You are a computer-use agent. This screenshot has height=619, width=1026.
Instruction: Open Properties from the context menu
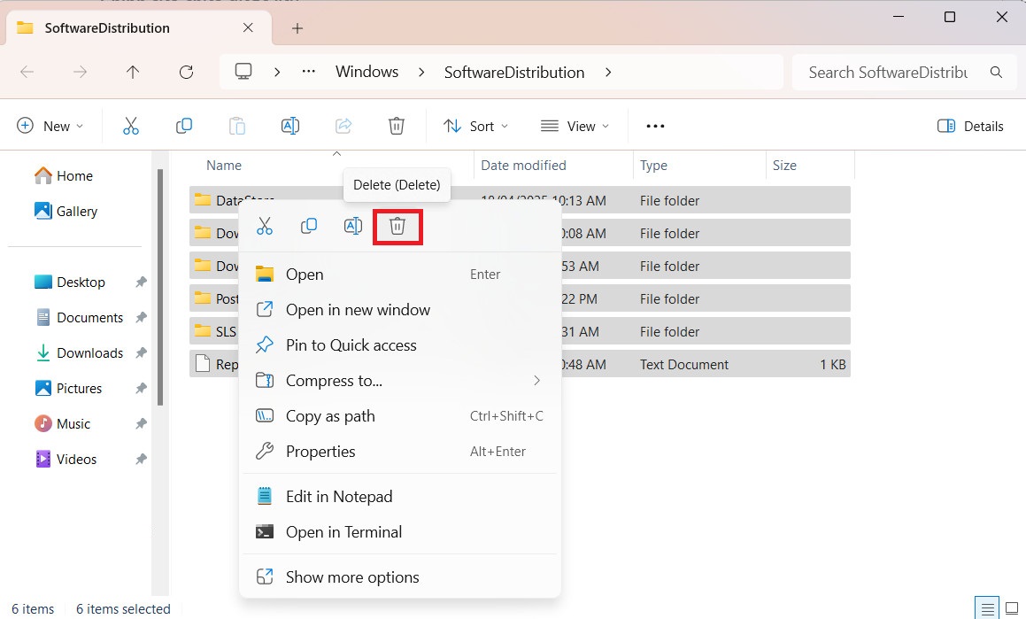click(x=400, y=451)
